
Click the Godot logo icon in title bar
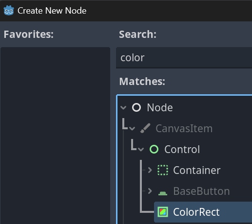click(x=9, y=11)
